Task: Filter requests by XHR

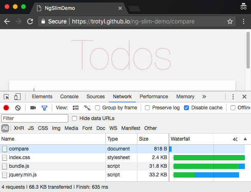Action: point(19,128)
